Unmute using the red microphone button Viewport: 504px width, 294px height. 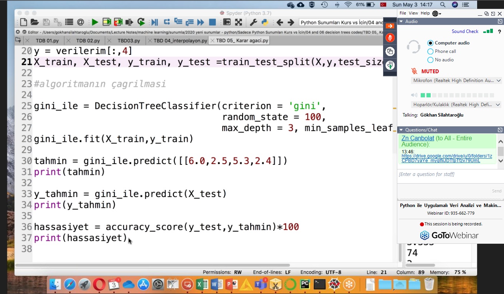(x=390, y=38)
